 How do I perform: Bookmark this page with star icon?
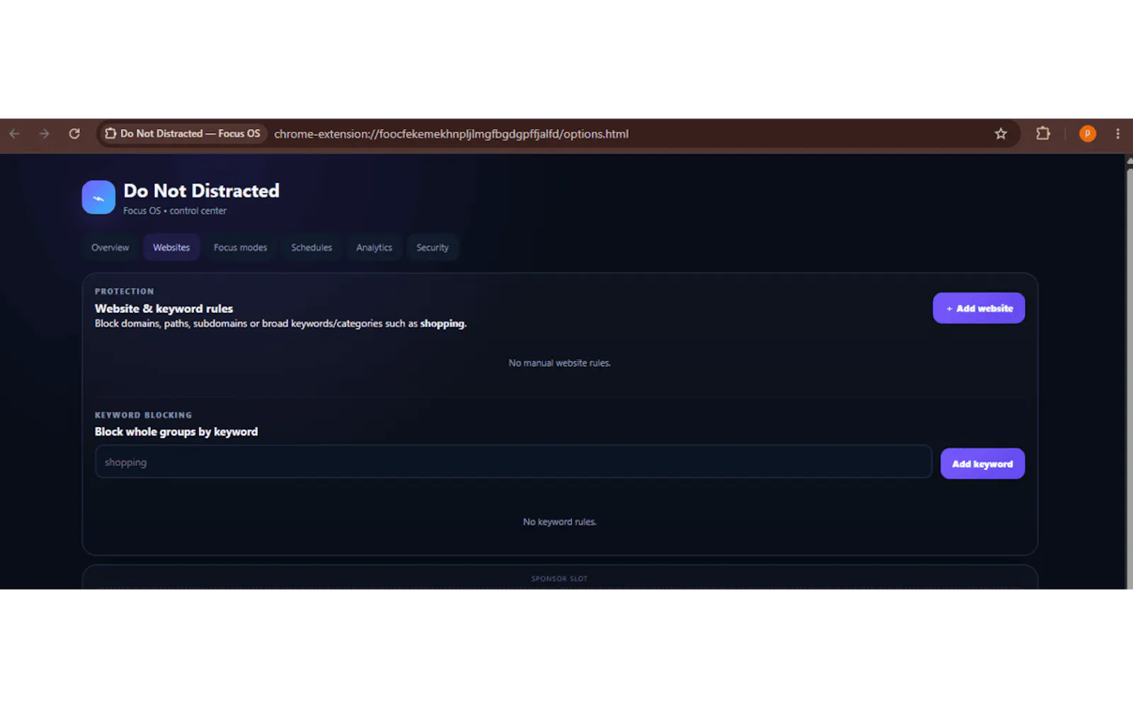pos(1001,134)
